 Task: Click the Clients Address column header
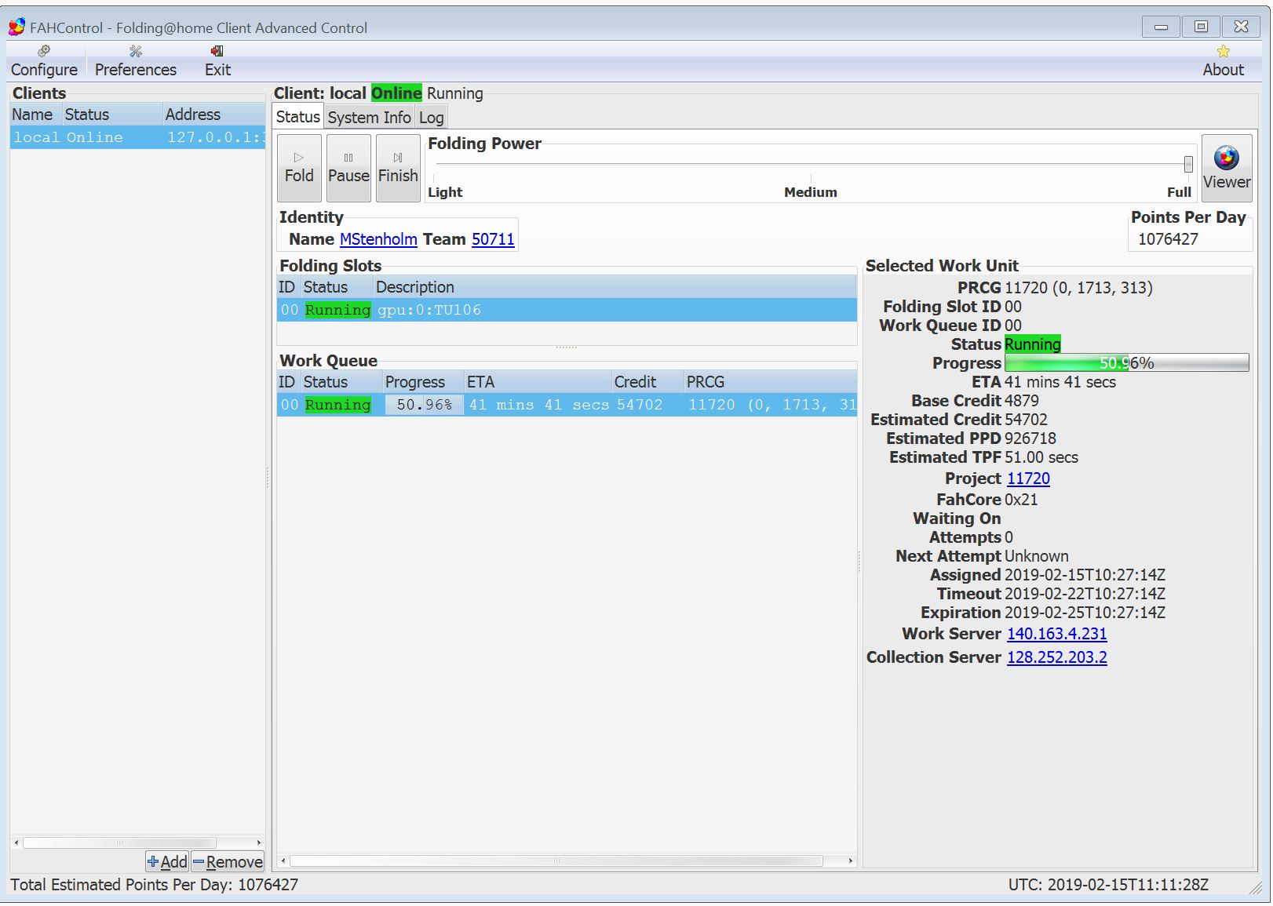(x=213, y=115)
